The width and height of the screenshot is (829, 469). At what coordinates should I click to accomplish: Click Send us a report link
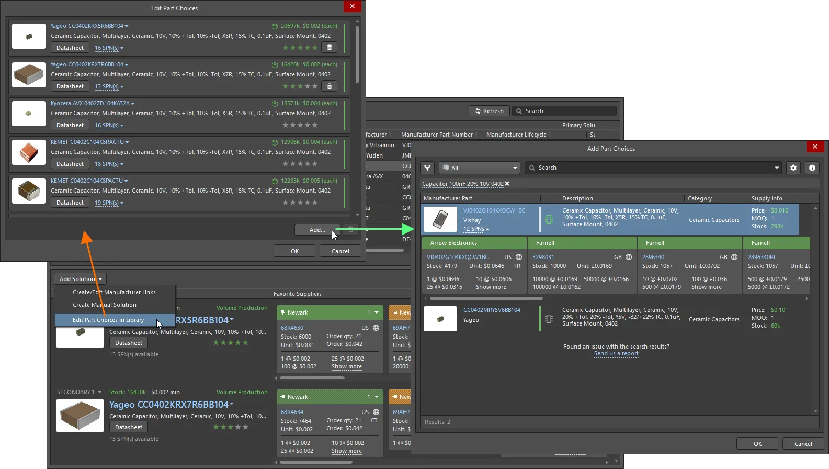click(616, 354)
